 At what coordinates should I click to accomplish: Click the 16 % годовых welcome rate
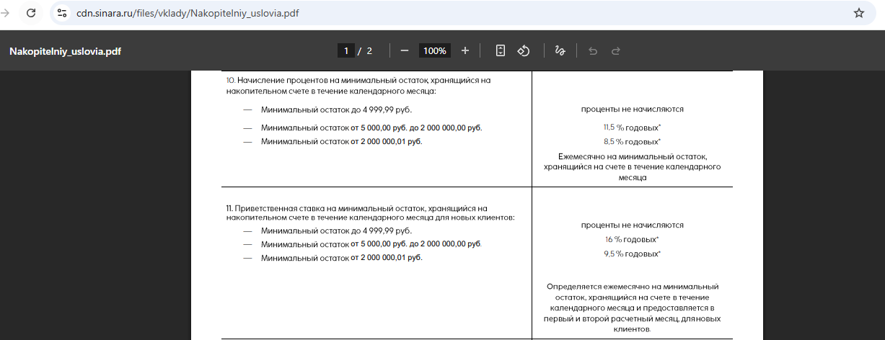point(632,238)
